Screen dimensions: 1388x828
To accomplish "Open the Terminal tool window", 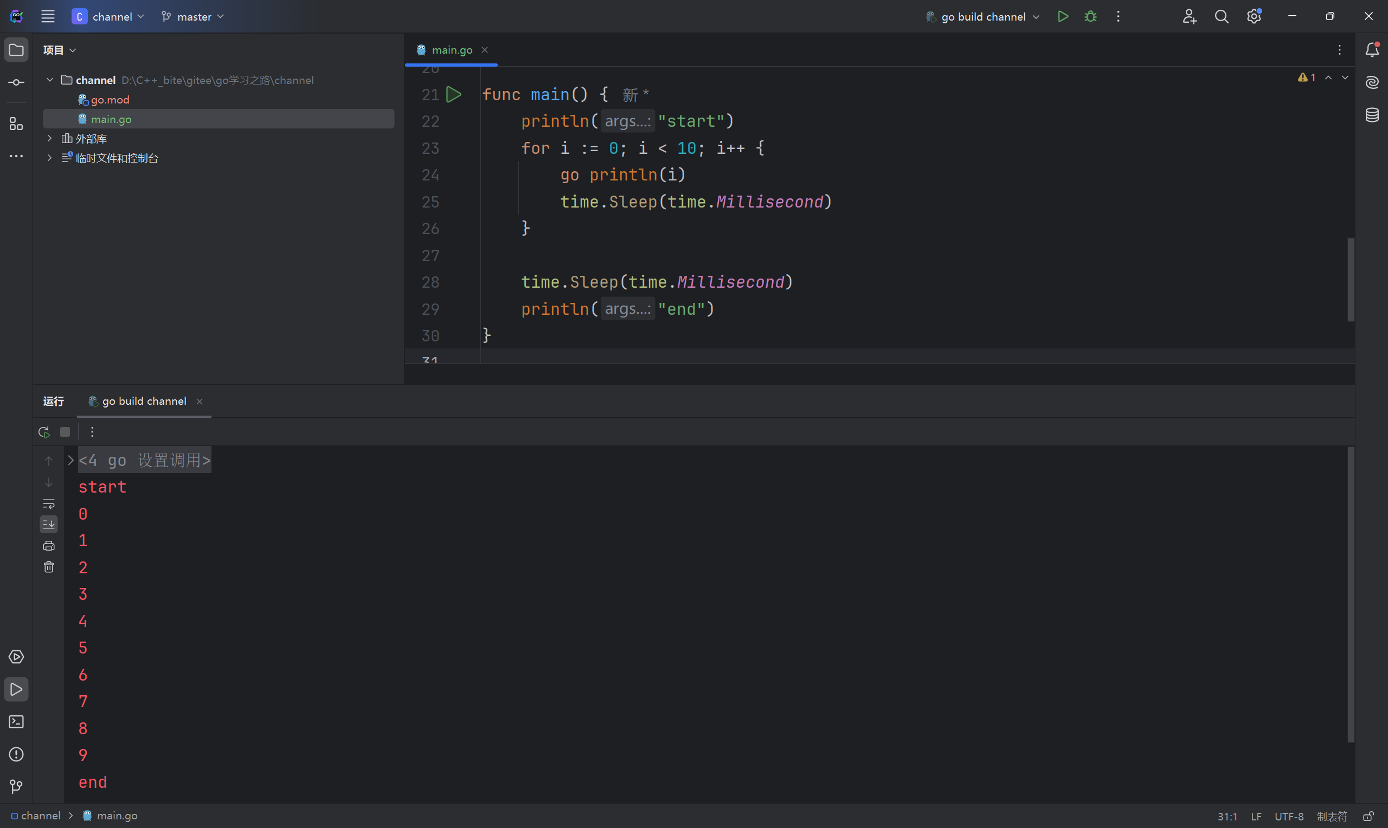I will pyautogui.click(x=16, y=722).
